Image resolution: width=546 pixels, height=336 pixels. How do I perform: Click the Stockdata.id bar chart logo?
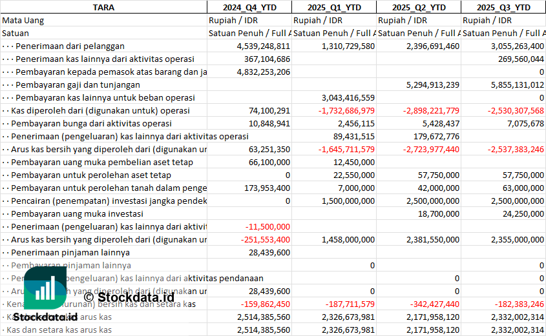click(x=45, y=288)
